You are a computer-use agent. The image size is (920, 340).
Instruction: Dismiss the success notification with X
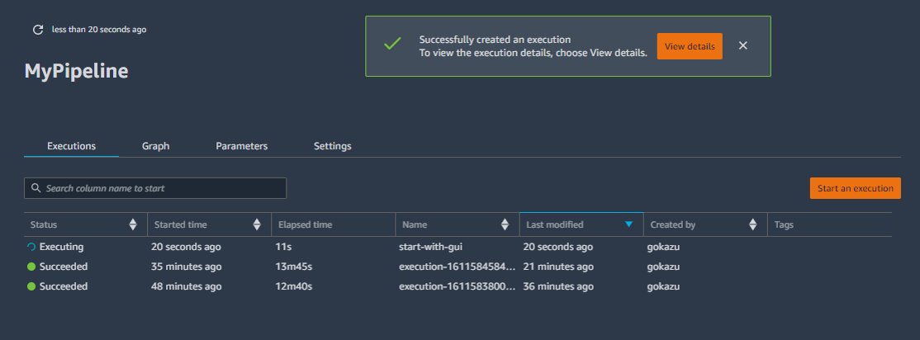742,45
